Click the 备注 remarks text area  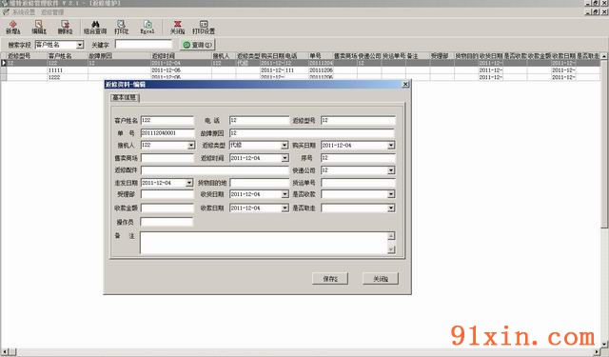[x=265, y=243]
